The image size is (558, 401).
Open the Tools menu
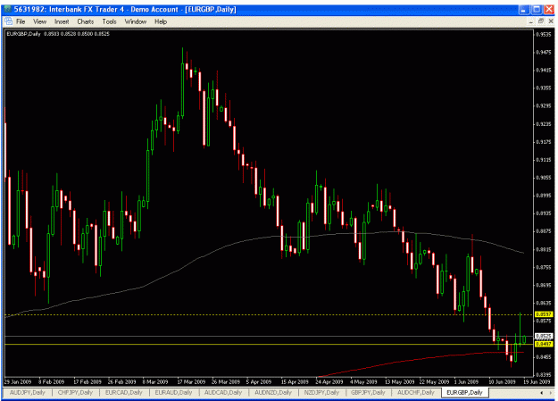click(x=109, y=21)
